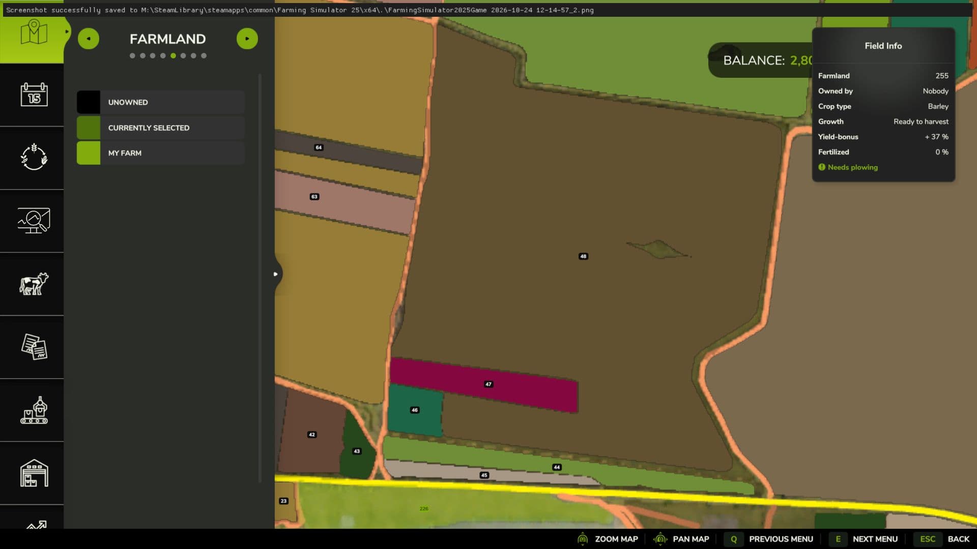This screenshot has height=549, width=977.
Task: Expand the sidebar arrow beside map icon
Action: coord(67,32)
